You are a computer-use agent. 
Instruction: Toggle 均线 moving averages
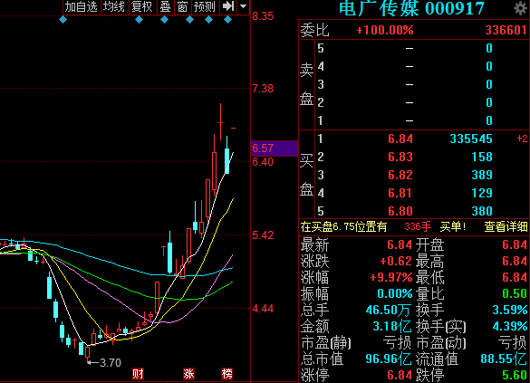[x=114, y=6]
